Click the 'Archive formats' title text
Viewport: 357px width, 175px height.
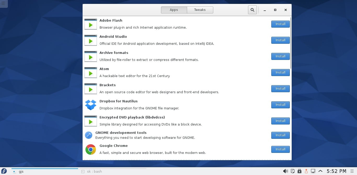(114, 53)
